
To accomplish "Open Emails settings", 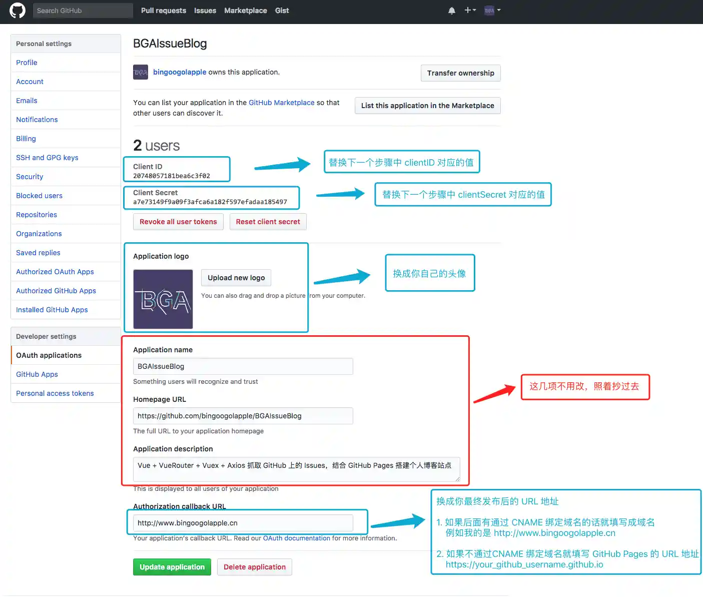I will point(66,101).
